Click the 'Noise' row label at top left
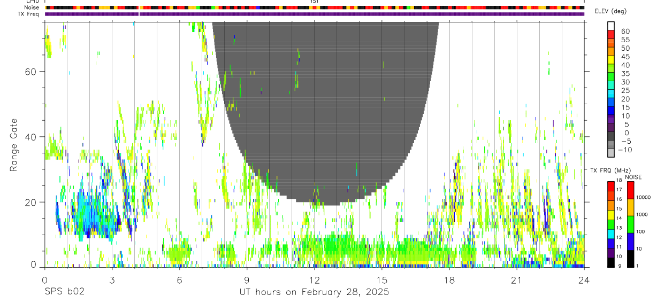 (32, 7)
